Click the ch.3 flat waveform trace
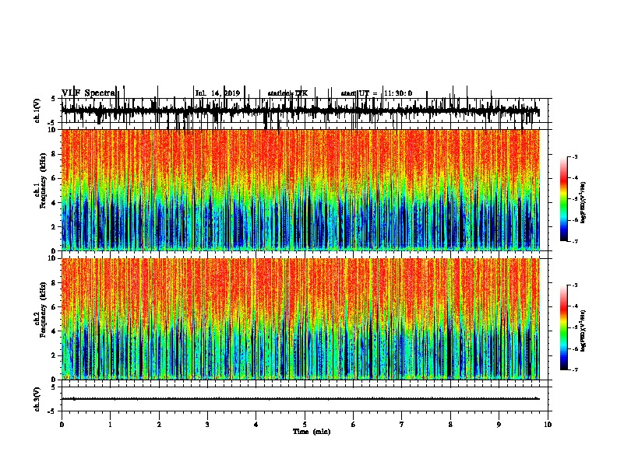This screenshot has height=476, width=617. tap(300, 399)
